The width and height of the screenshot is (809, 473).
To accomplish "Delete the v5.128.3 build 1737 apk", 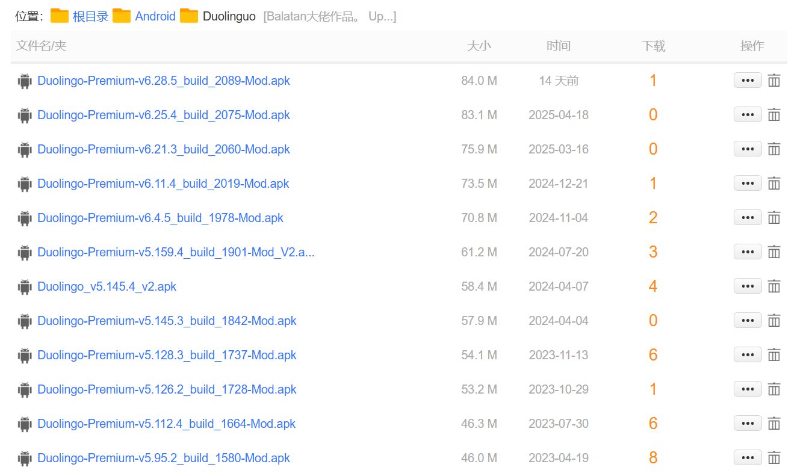I will click(x=774, y=354).
